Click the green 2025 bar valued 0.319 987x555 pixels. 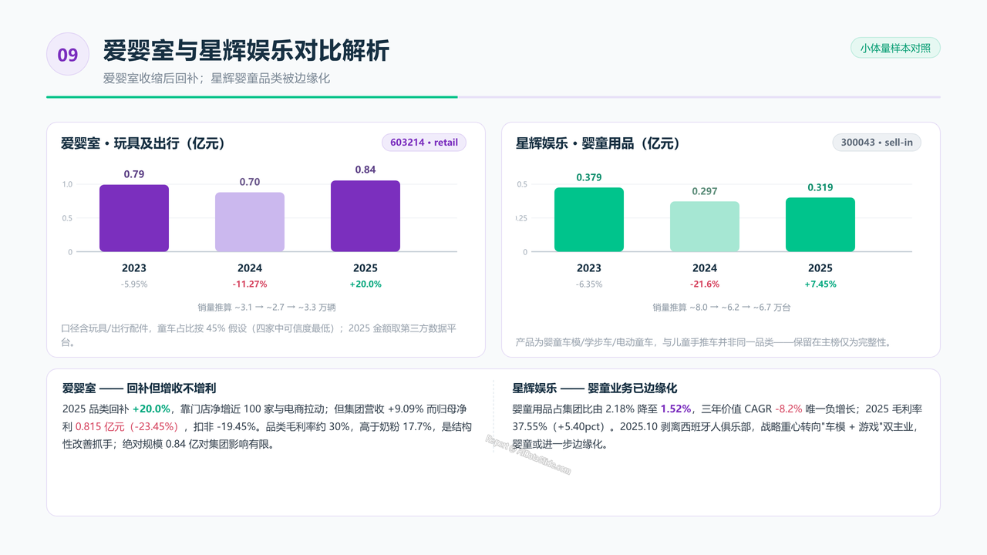[820, 224]
